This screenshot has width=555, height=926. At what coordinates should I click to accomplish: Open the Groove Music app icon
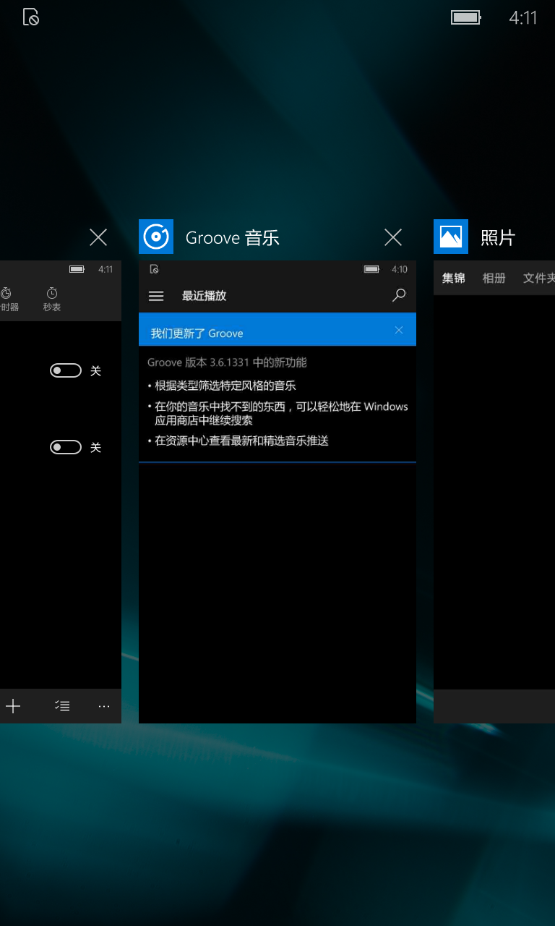tap(156, 237)
